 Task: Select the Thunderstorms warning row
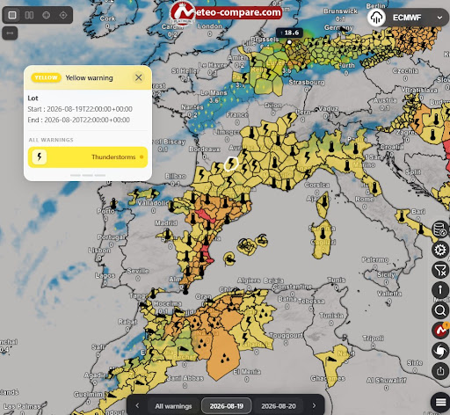coord(88,157)
